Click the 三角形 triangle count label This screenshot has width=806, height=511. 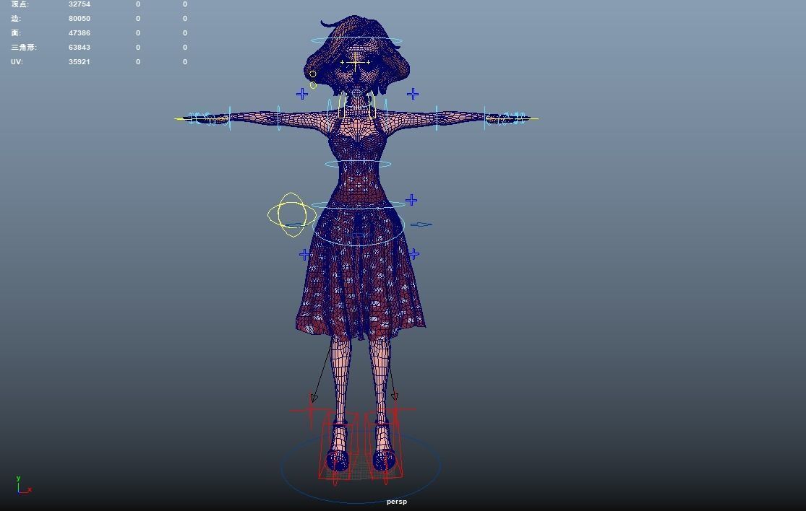coord(24,47)
